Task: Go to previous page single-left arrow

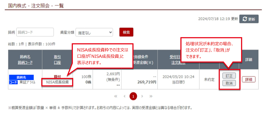Action: (124, 96)
